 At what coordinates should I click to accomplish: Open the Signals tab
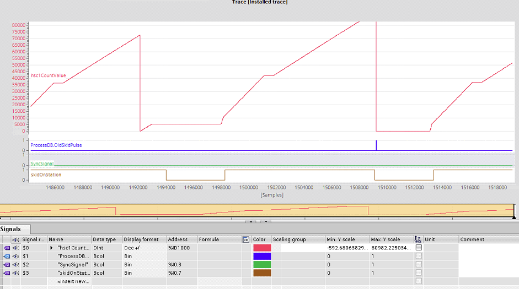click(14, 229)
